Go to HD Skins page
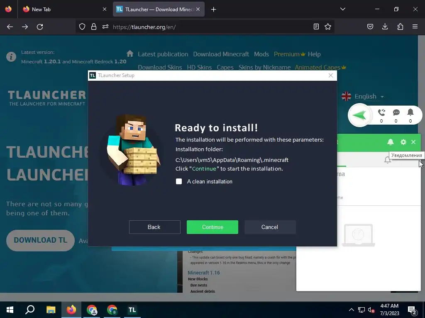The width and height of the screenshot is (425, 318). 199,67
